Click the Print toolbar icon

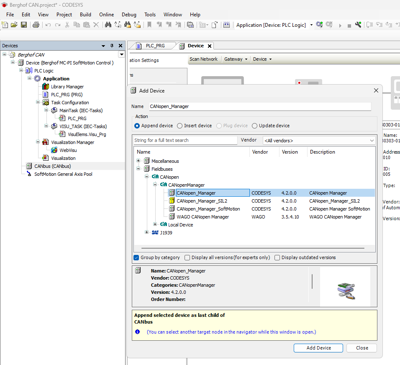click(x=36, y=25)
